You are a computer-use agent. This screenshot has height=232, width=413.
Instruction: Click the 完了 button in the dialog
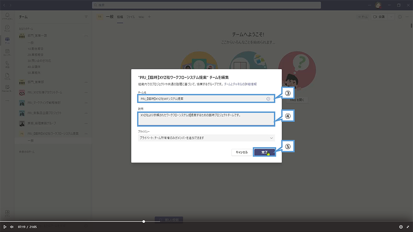point(264,152)
